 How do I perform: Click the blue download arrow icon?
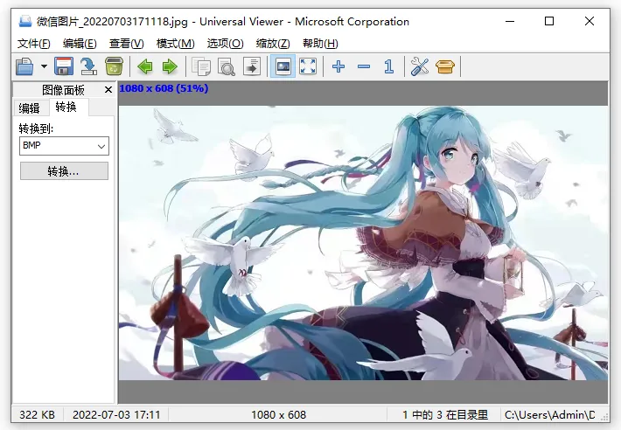tap(88, 66)
